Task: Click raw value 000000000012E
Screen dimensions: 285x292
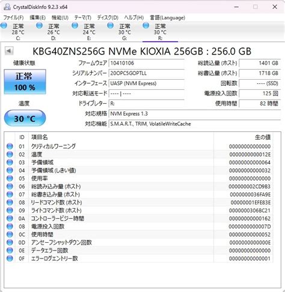Action: (x=250, y=155)
